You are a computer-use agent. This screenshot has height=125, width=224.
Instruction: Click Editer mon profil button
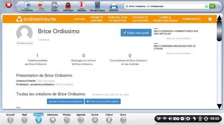[x=136, y=33]
